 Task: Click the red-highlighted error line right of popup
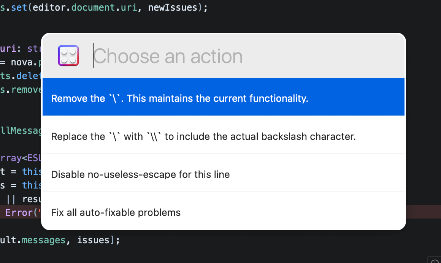point(423,212)
